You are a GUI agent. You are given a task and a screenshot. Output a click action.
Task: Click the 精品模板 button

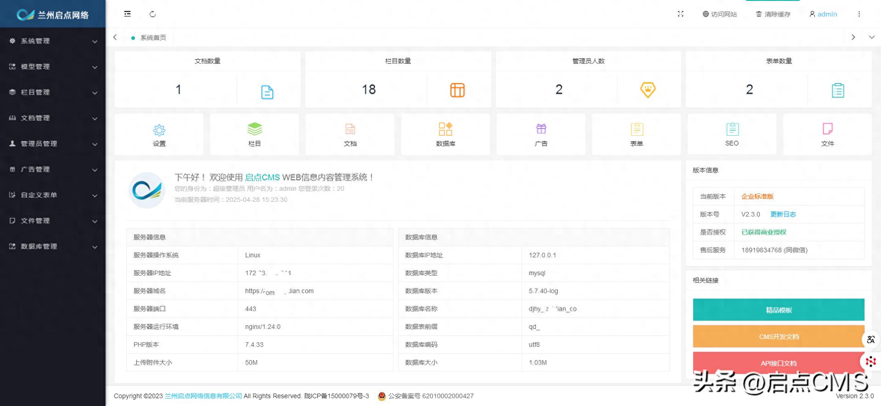click(x=778, y=310)
